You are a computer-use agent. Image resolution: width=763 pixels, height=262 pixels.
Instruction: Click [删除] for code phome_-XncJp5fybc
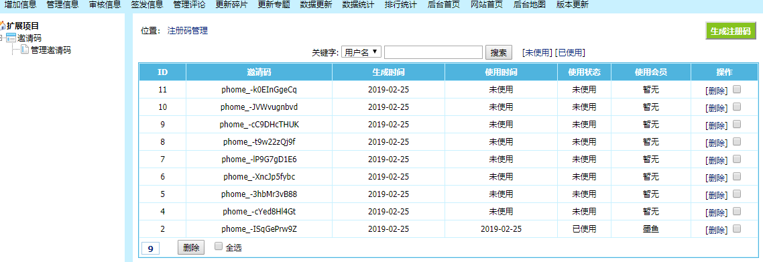(x=717, y=178)
